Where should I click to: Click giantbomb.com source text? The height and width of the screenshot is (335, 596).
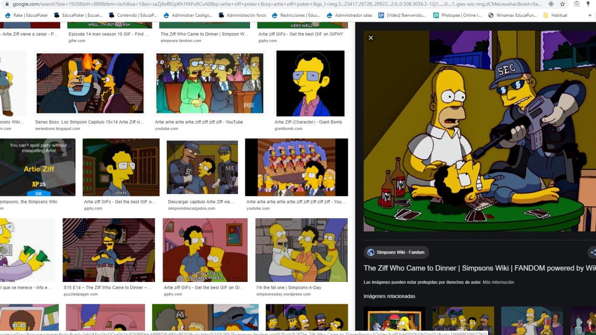(x=288, y=128)
